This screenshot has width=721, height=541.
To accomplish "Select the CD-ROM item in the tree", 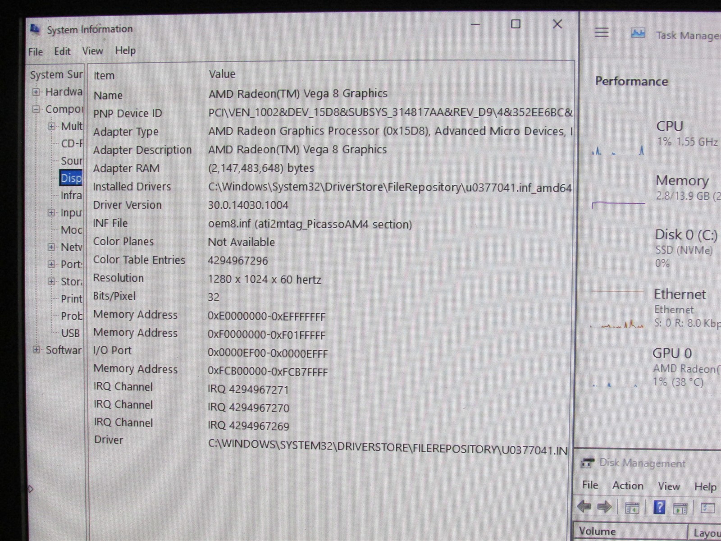I will coord(72,144).
